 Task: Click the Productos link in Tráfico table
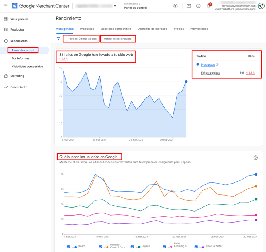coord(208,64)
